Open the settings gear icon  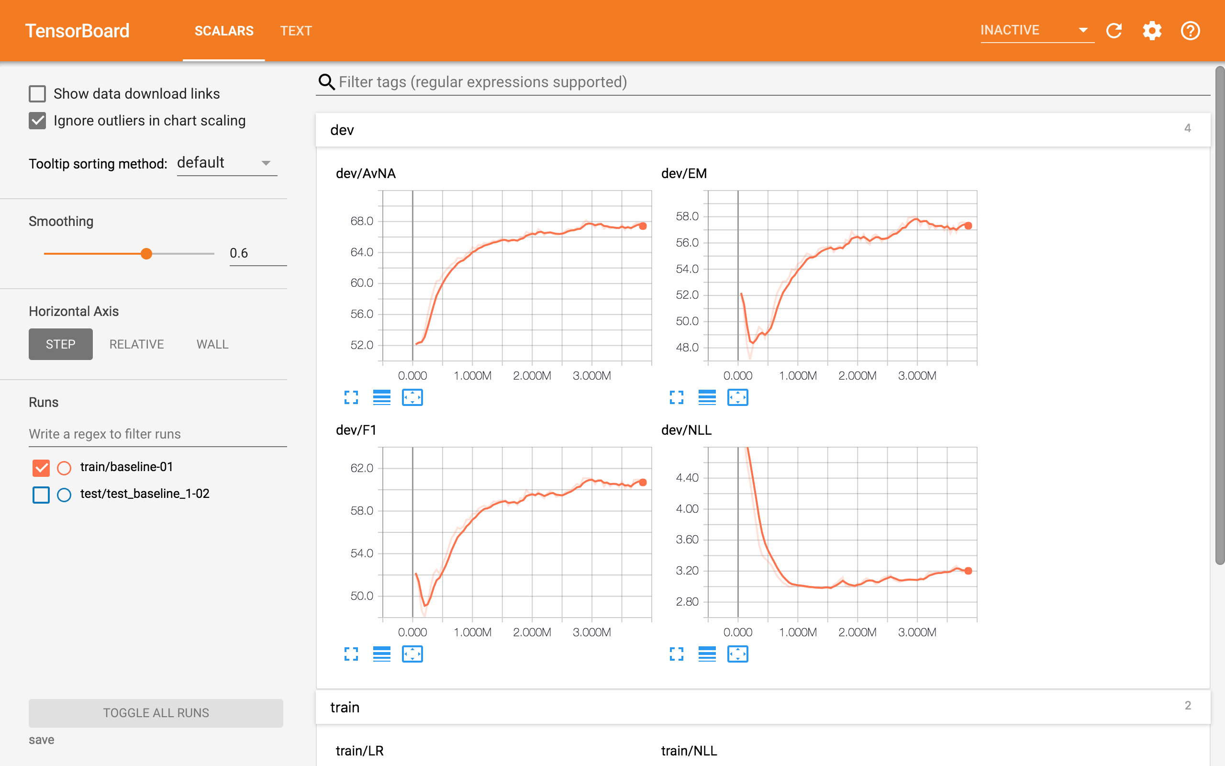(1152, 31)
